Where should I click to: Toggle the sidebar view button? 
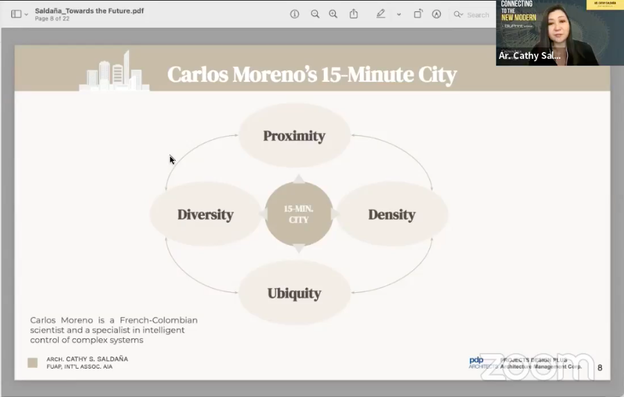pyautogui.click(x=16, y=14)
